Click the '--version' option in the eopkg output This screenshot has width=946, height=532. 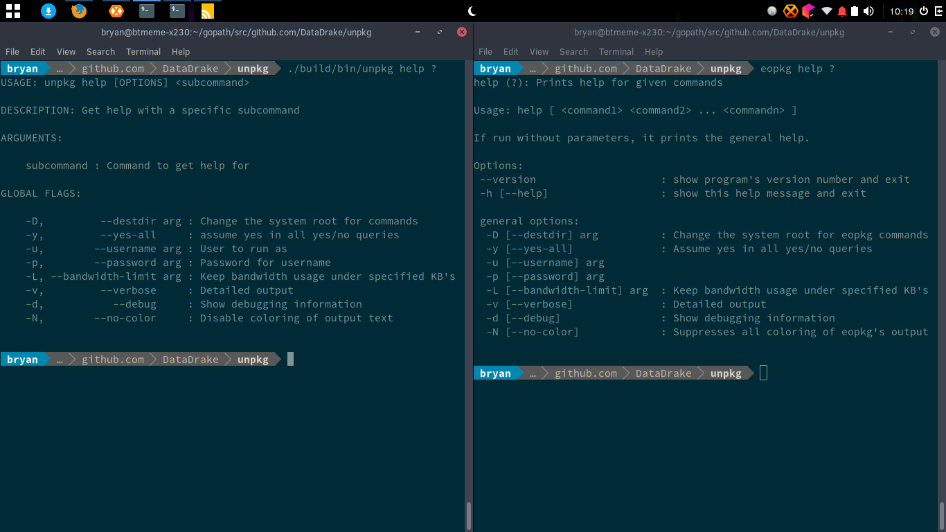click(508, 179)
